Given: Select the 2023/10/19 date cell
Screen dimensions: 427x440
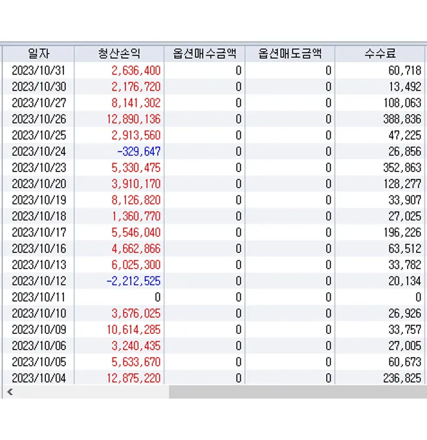Looking at the screenshot, I should pyautogui.click(x=38, y=200).
